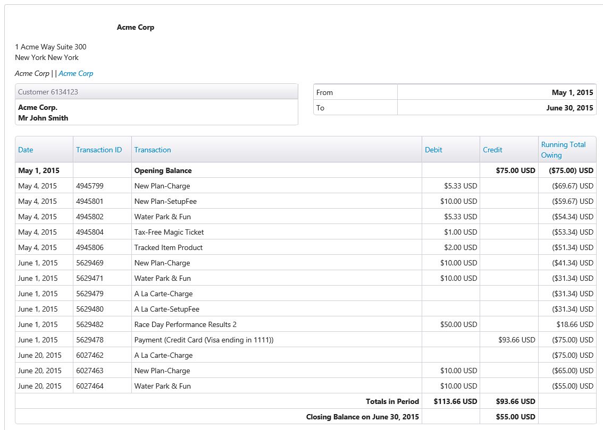This screenshot has width=603, height=430.
Task: Click transaction ID 4945799
Action: (x=90, y=186)
